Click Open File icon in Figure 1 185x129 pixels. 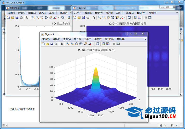tap(12, 18)
